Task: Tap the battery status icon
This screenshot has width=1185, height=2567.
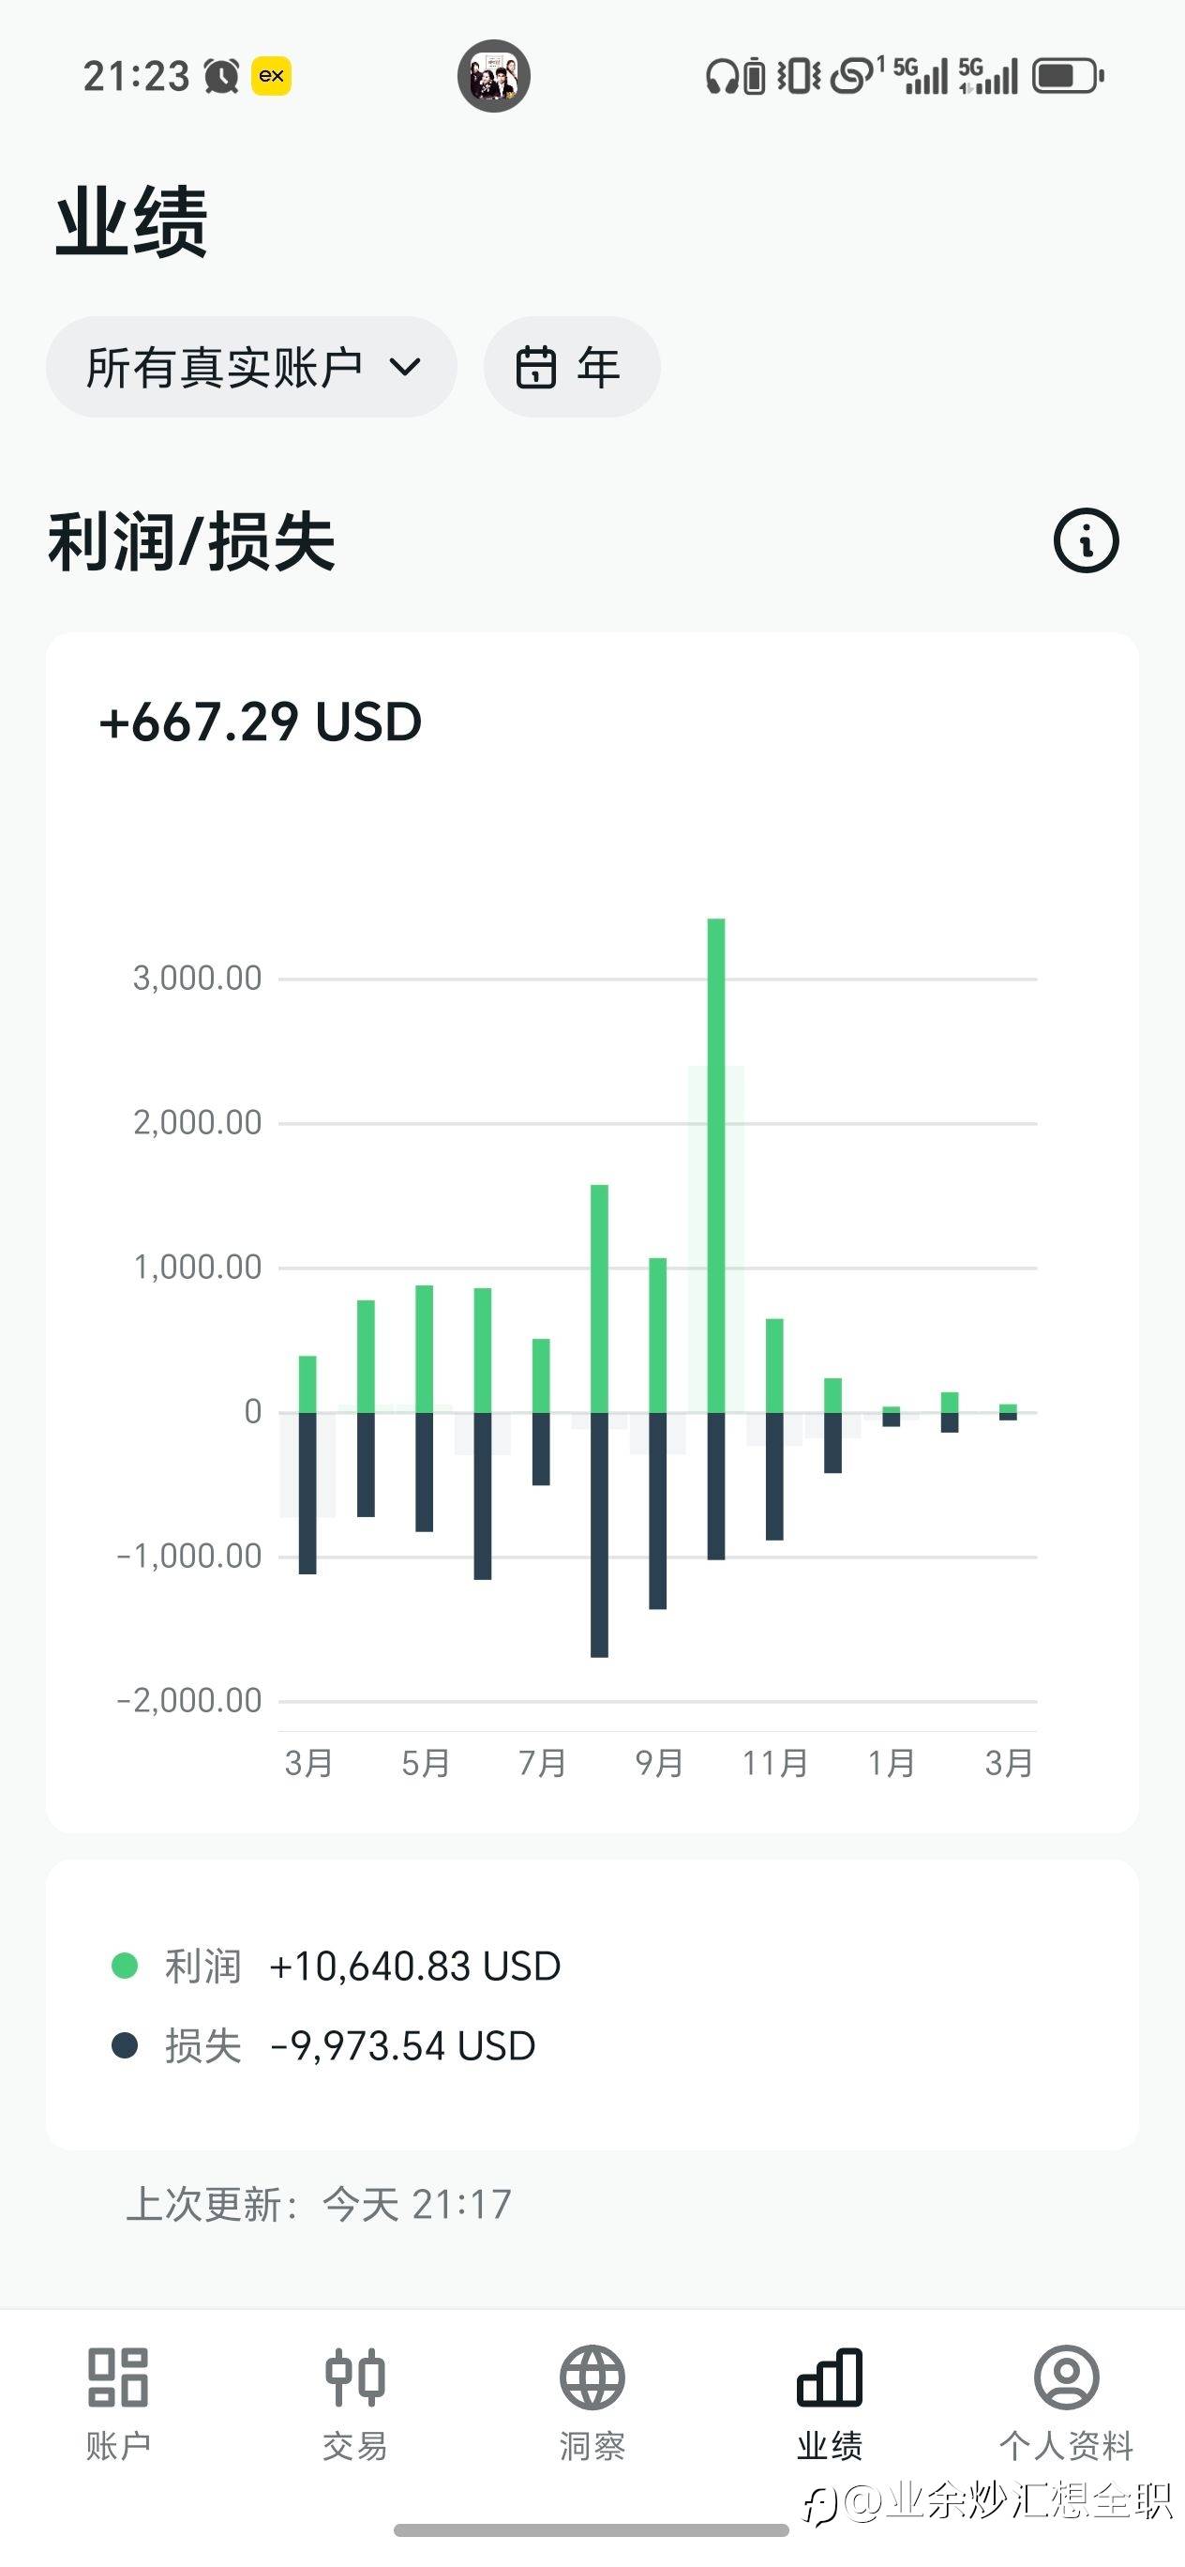Action: point(1068,76)
